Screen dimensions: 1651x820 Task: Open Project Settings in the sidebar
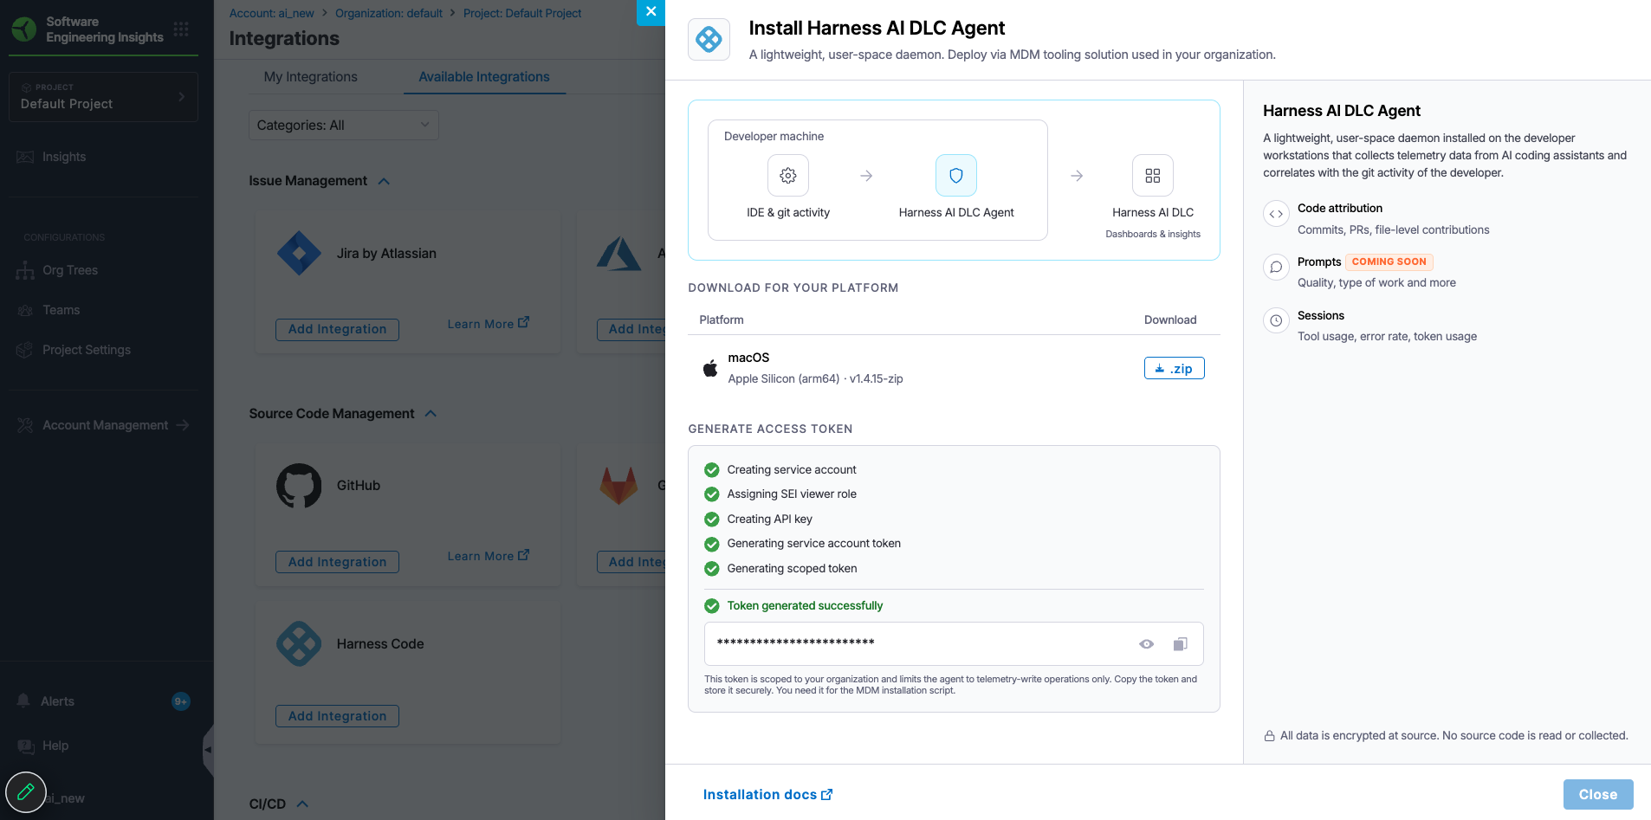tap(87, 350)
